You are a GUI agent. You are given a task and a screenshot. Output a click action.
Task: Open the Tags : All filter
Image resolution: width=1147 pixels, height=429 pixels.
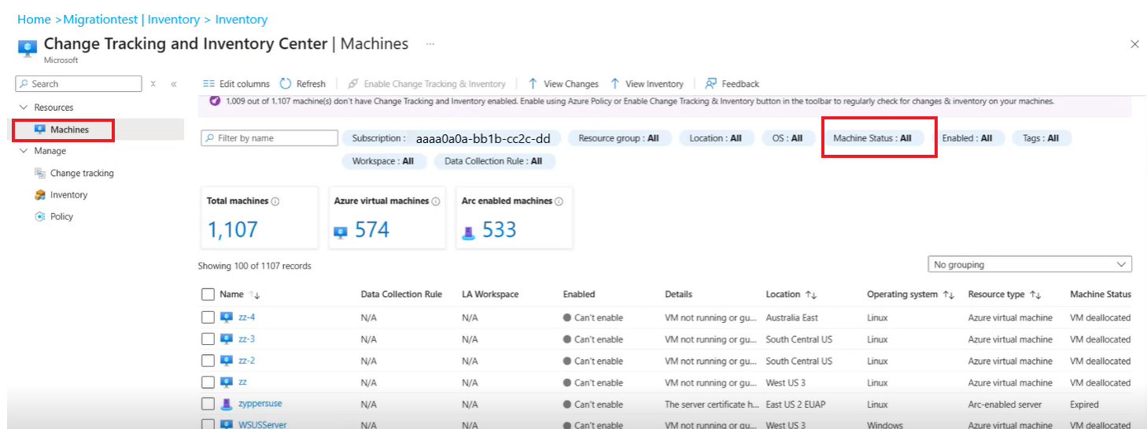(1041, 138)
